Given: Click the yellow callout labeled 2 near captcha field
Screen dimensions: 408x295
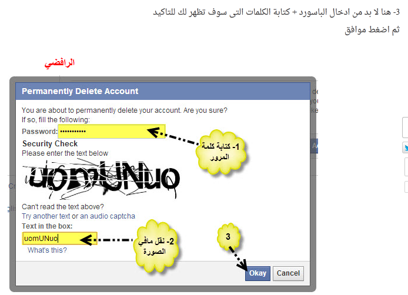Looking at the screenshot, I should 156,245.
